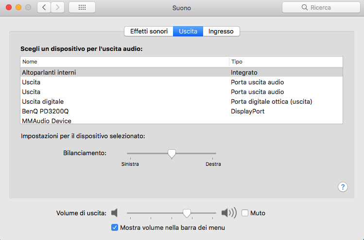Enable the Muto checkbox
The width and height of the screenshot is (364, 240).
(x=245, y=213)
